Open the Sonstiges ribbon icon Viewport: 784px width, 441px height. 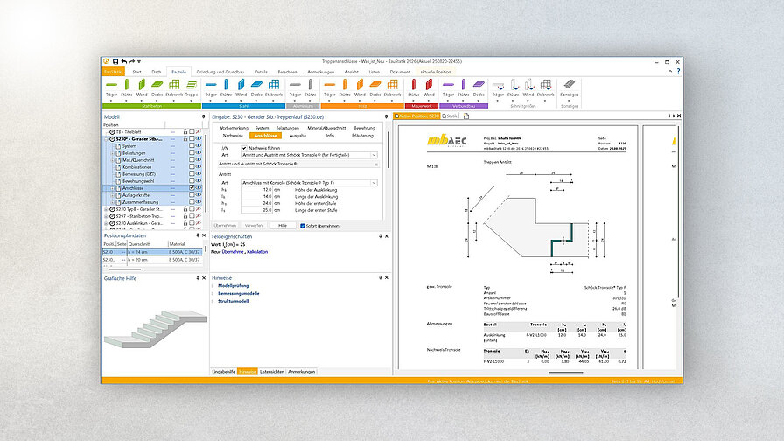click(570, 86)
